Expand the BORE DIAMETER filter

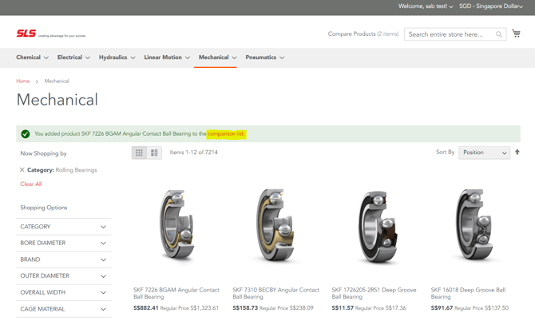click(x=63, y=243)
